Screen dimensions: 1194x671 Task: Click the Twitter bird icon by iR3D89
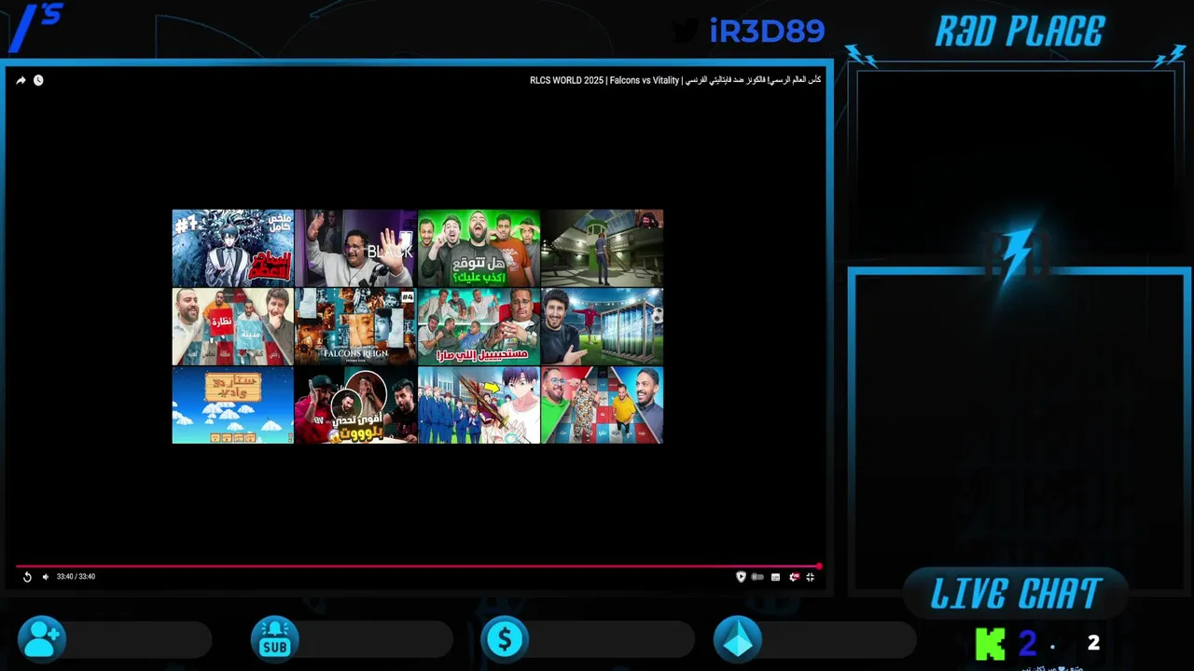(x=686, y=31)
